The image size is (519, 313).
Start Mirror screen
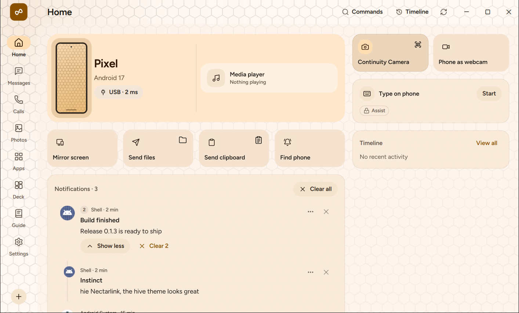83,148
